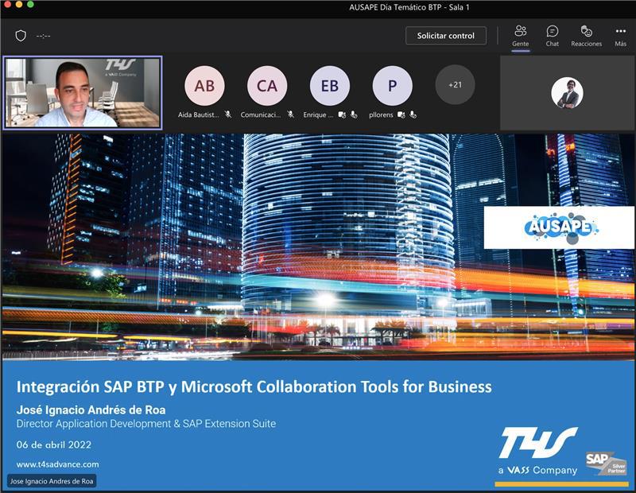Screen dimensions: 636x493
Task: Click the EB avatar for Enrique
Action: [x=330, y=86]
